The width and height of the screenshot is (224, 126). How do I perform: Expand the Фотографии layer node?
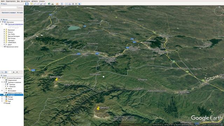pyautogui.click(x=2, y=91)
